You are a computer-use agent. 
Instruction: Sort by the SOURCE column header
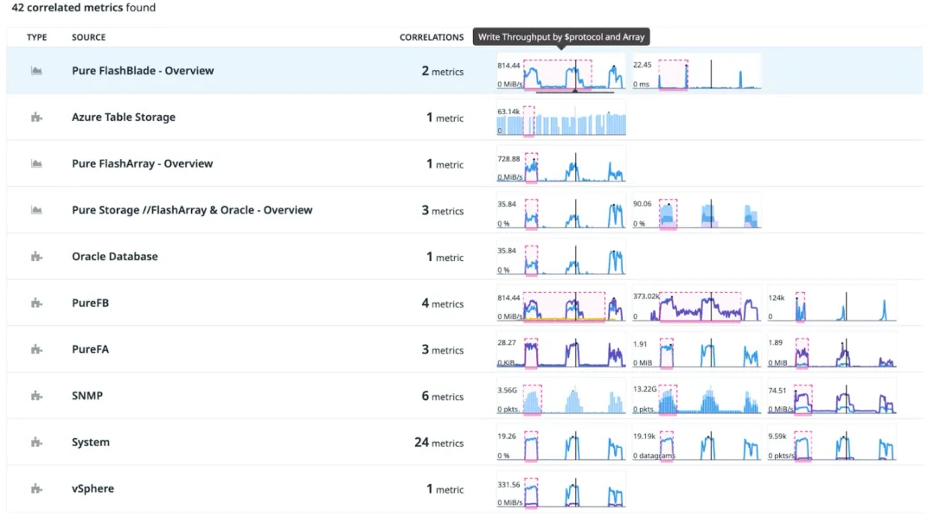88,37
